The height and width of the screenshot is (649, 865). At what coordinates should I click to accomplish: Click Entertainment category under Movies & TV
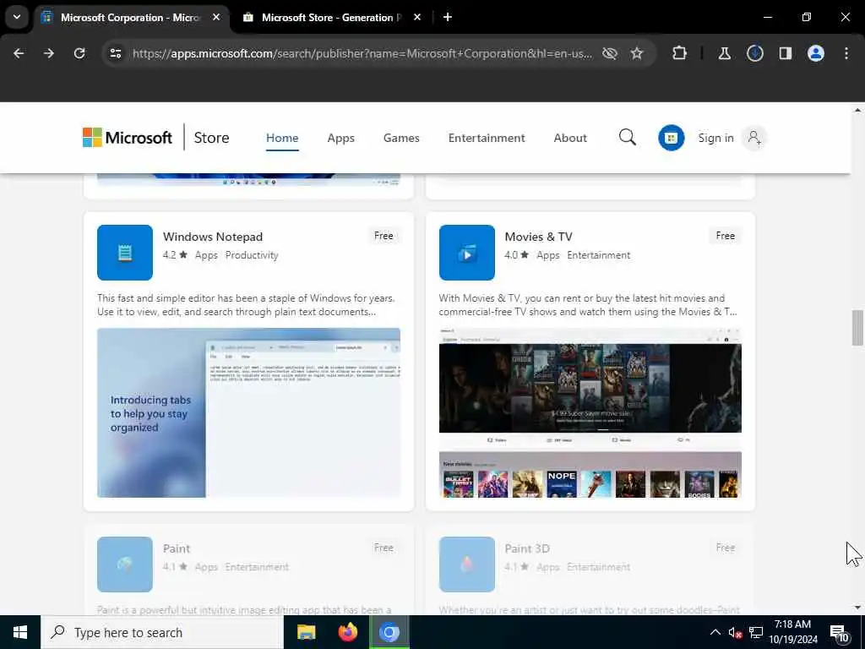pos(598,255)
